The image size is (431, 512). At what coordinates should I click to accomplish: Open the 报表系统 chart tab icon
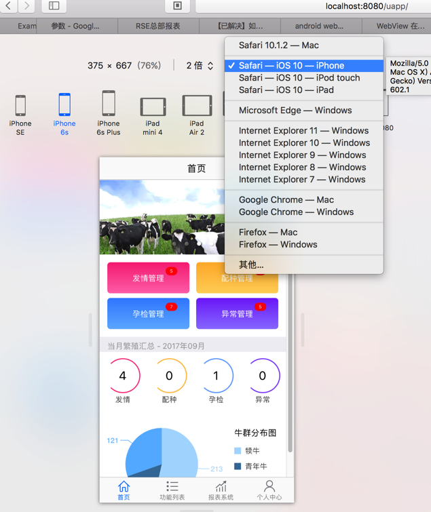click(221, 490)
